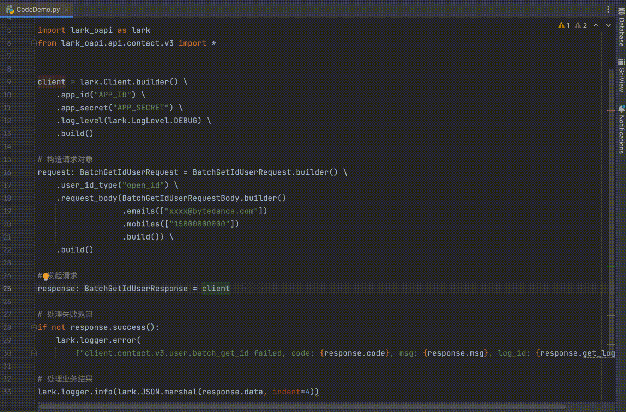Collapse the import block fold marker

(x=34, y=43)
